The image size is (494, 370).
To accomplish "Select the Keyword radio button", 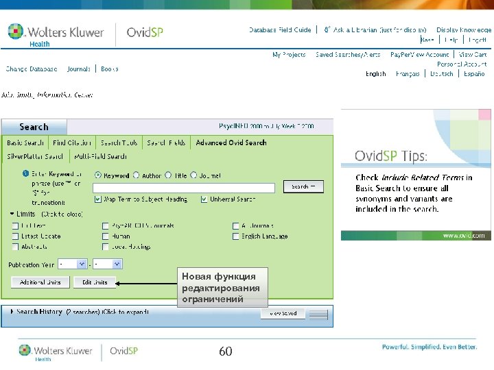I will [x=98, y=175].
